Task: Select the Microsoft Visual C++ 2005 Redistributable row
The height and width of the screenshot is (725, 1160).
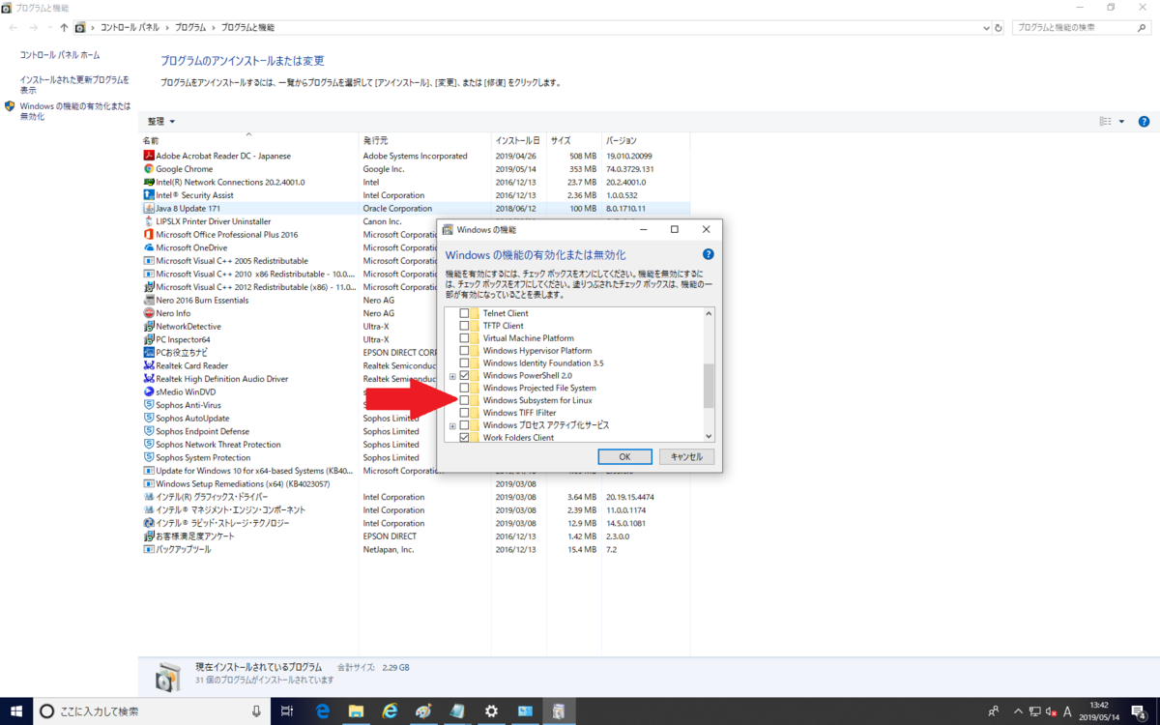Action: 416,261
